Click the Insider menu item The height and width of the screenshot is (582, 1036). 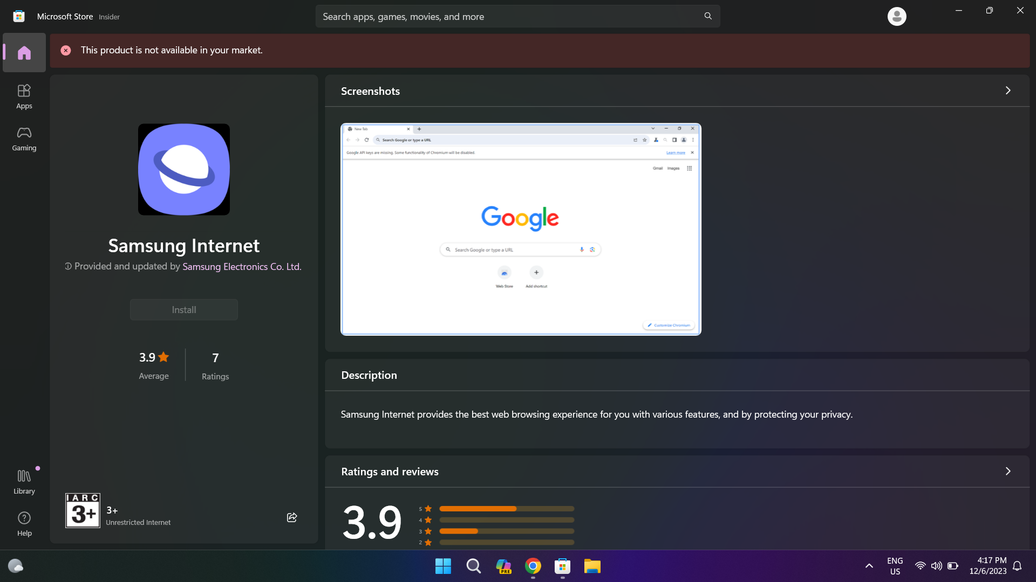pyautogui.click(x=109, y=17)
